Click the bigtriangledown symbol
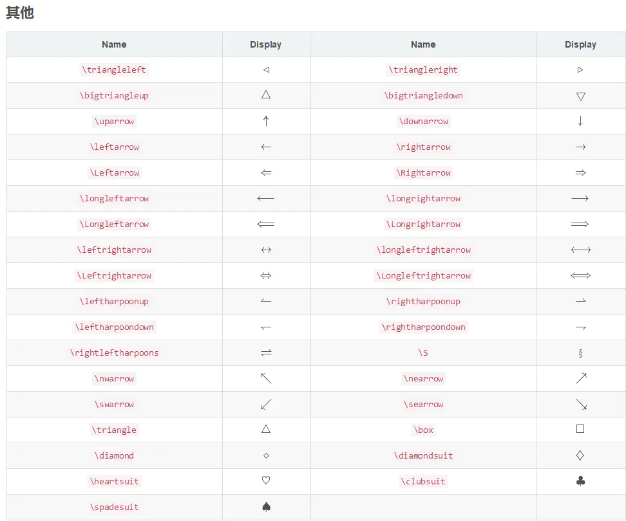Image resolution: width=626 pixels, height=521 pixels. coord(581,96)
